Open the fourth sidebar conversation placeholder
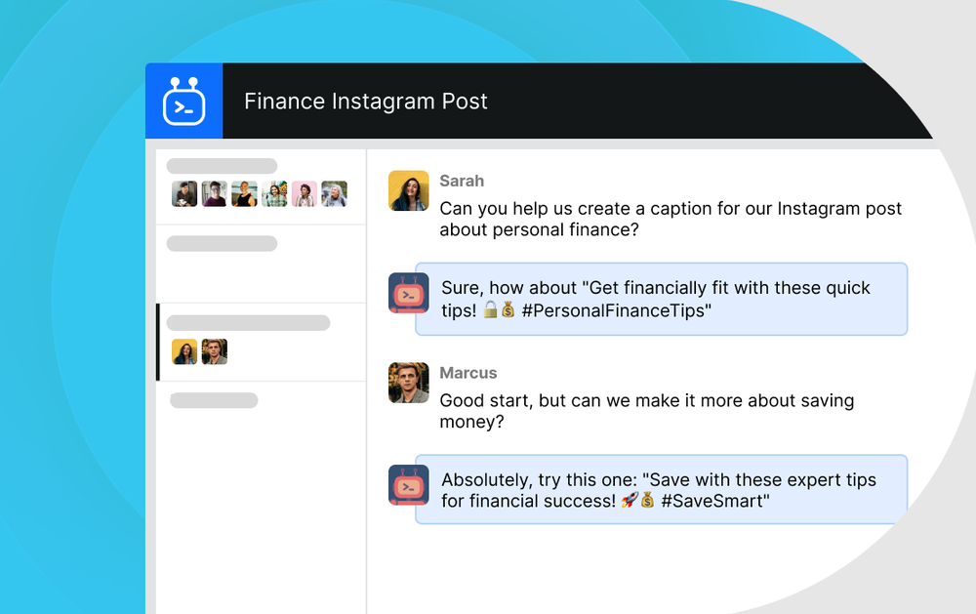The width and height of the screenshot is (976, 614). (x=214, y=400)
